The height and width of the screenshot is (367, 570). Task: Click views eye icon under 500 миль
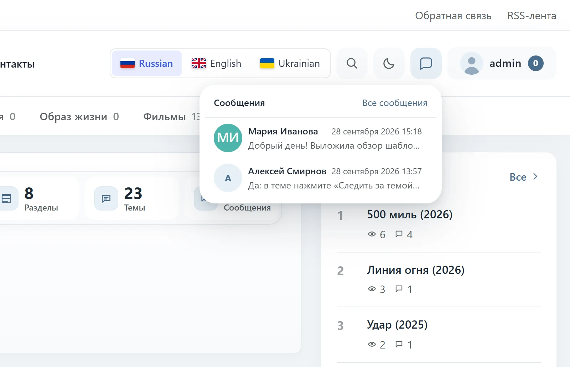[372, 234]
